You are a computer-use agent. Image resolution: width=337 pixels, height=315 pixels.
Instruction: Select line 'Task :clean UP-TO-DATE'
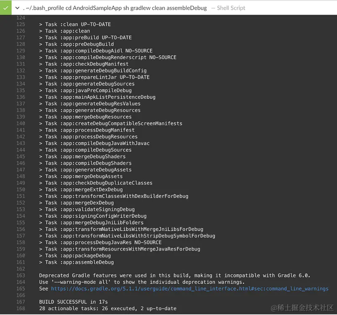tap(75, 24)
